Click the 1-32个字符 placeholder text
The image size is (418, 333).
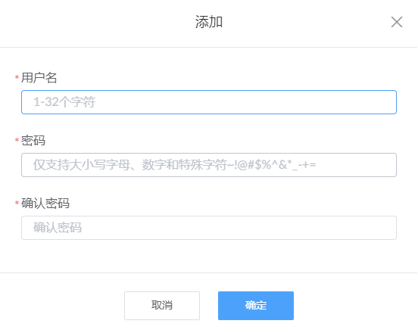pos(64,102)
